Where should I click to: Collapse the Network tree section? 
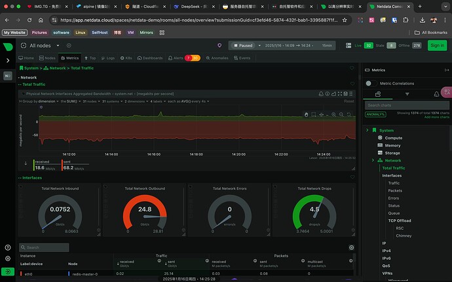[373, 160]
